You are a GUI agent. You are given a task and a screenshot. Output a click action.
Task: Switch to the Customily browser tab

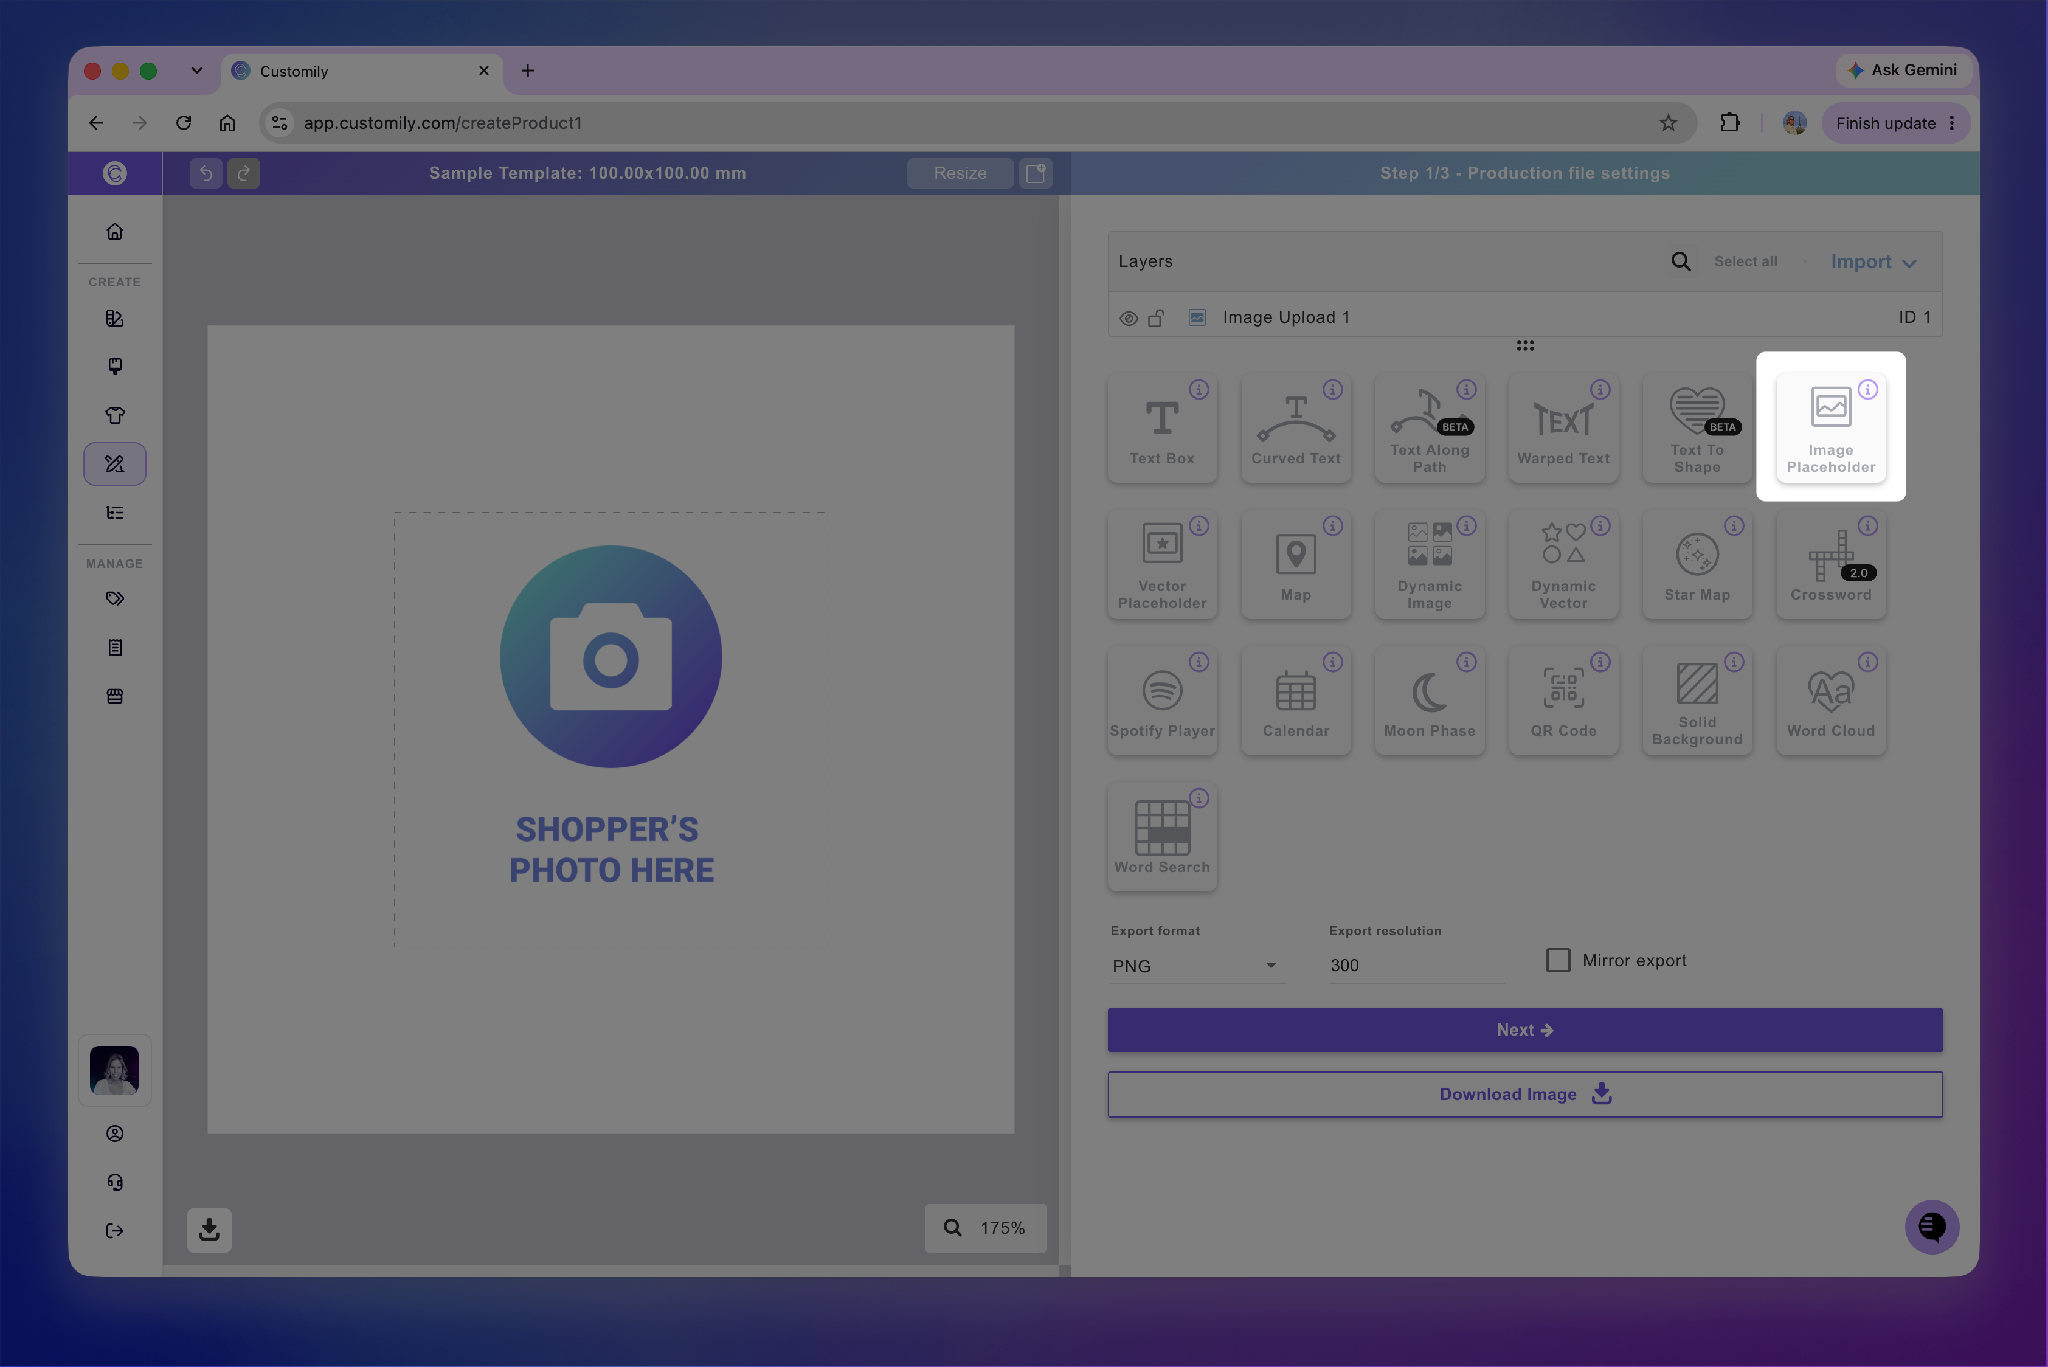tap(362, 72)
